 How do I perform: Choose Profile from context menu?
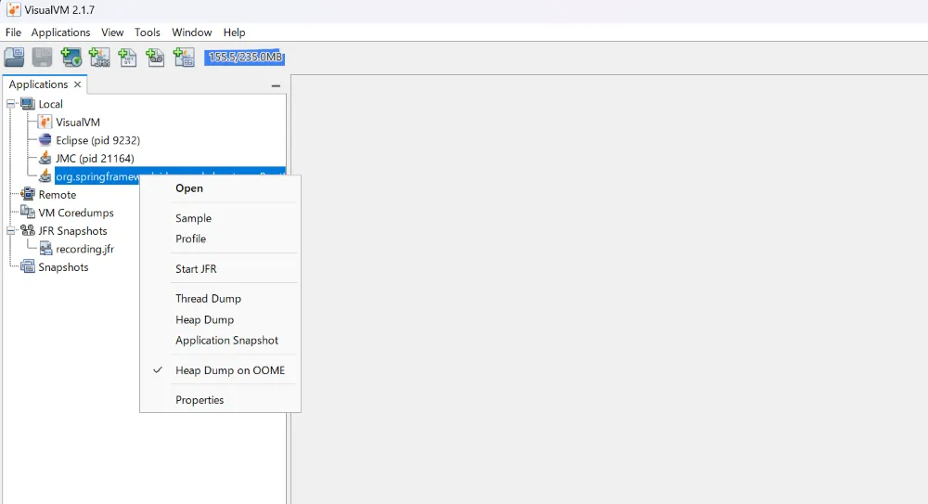[220, 239]
